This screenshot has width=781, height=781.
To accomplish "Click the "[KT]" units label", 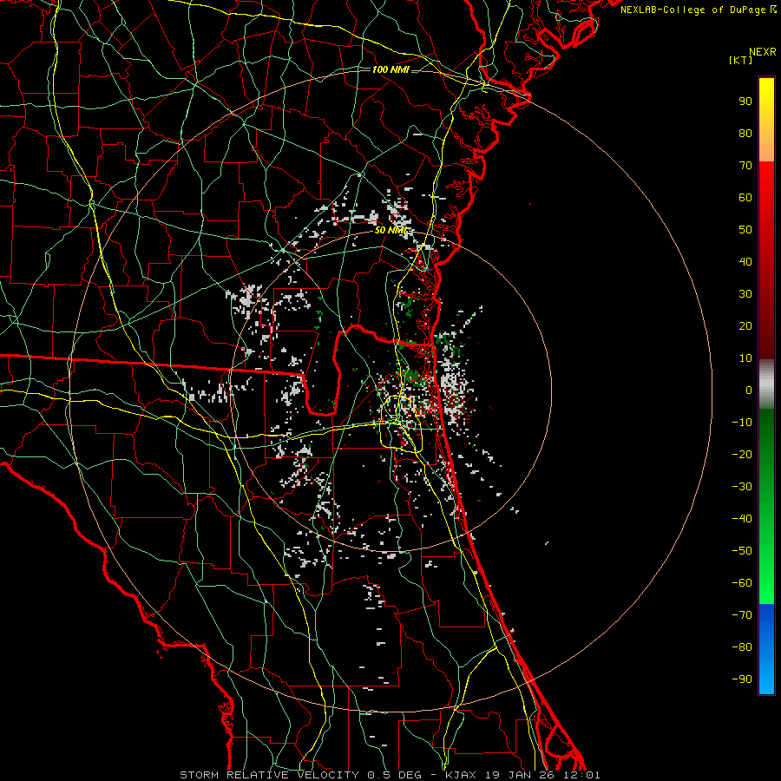I will click(x=741, y=60).
